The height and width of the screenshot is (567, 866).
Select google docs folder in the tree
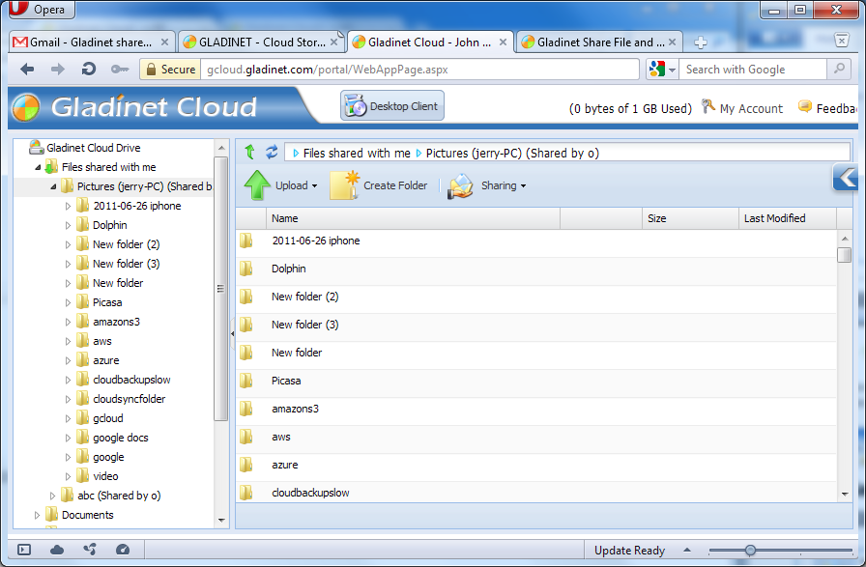pos(121,438)
